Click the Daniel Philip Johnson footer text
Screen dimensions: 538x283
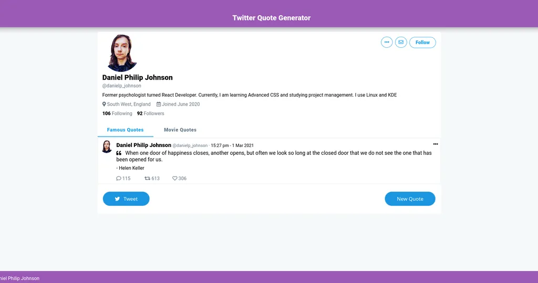19,278
